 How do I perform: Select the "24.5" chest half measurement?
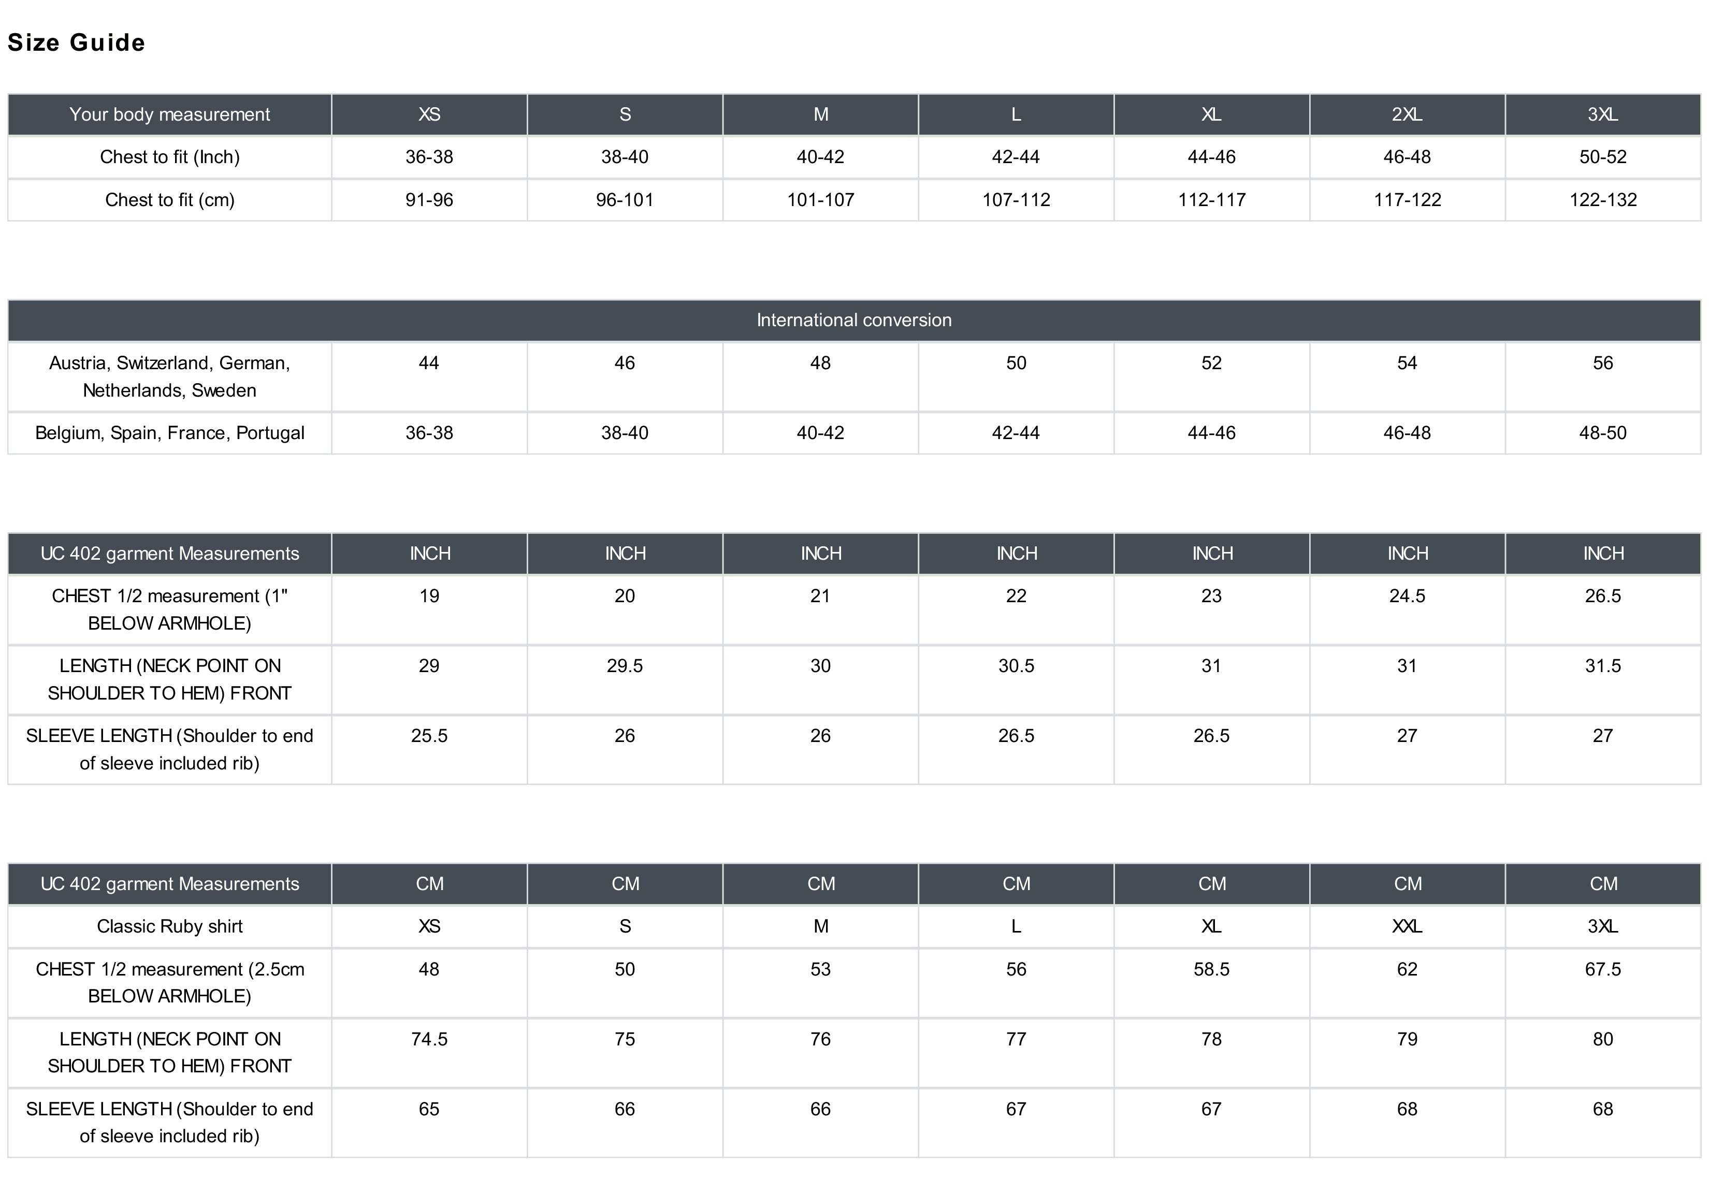[1407, 596]
